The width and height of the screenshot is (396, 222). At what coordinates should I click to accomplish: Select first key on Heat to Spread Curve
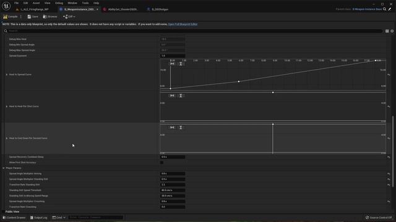pos(171,89)
